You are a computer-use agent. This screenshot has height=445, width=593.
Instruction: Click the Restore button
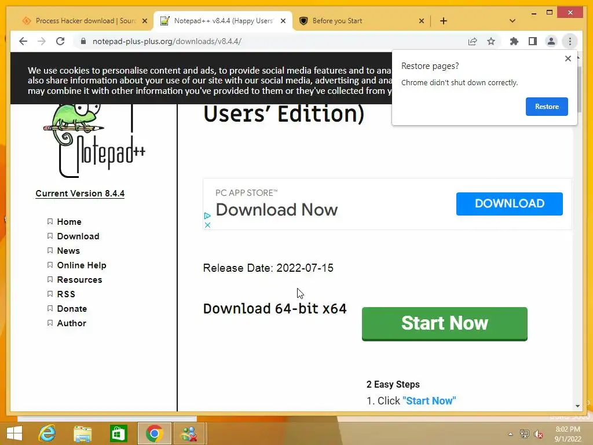547,107
